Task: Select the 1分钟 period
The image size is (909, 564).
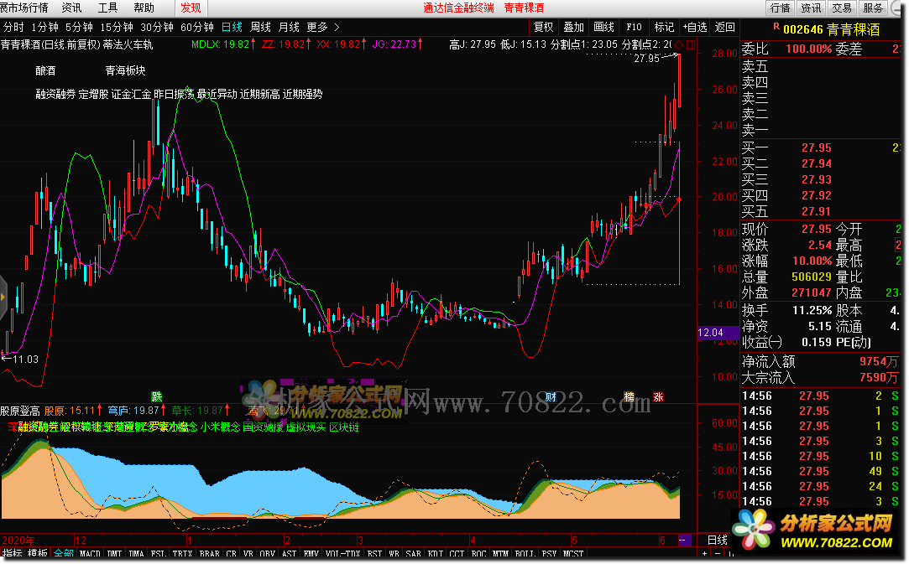Action: coord(44,27)
